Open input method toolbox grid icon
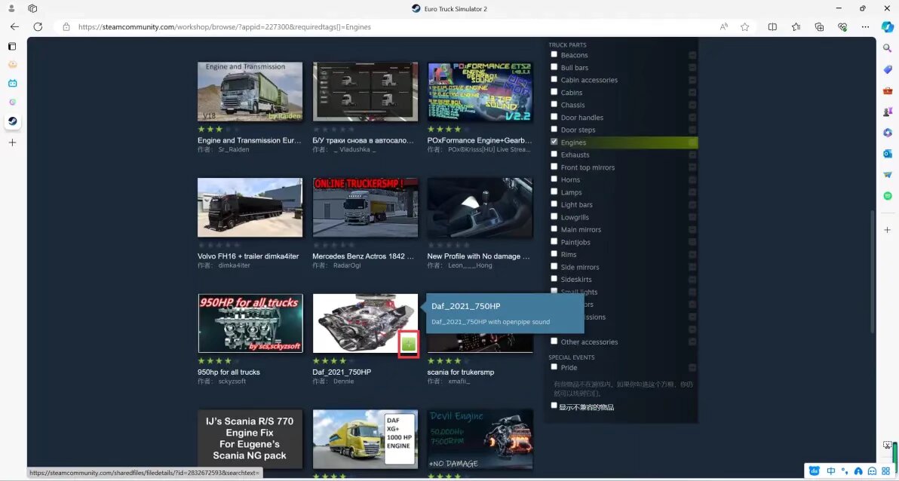 click(x=886, y=471)
